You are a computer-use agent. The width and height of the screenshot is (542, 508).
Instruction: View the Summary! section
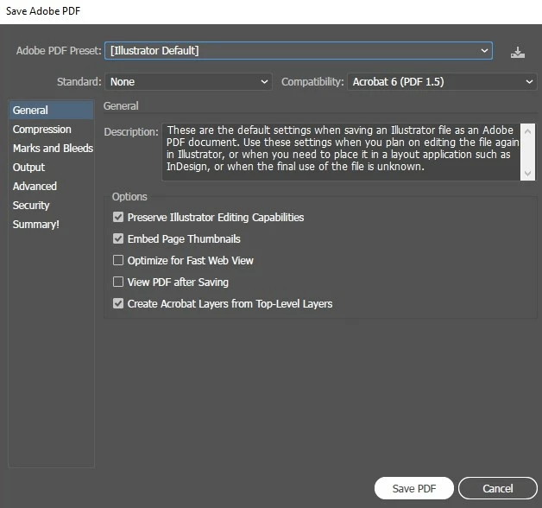click(51, 225)
